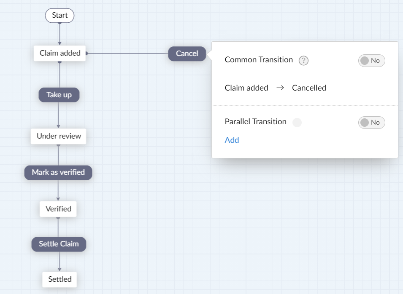
Task: Select the Under review state box
Action: (x=58, y=136)
